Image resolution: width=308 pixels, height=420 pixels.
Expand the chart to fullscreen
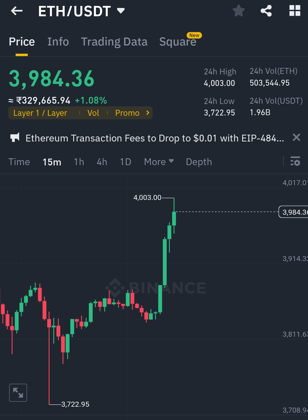(x=18, y=393)
